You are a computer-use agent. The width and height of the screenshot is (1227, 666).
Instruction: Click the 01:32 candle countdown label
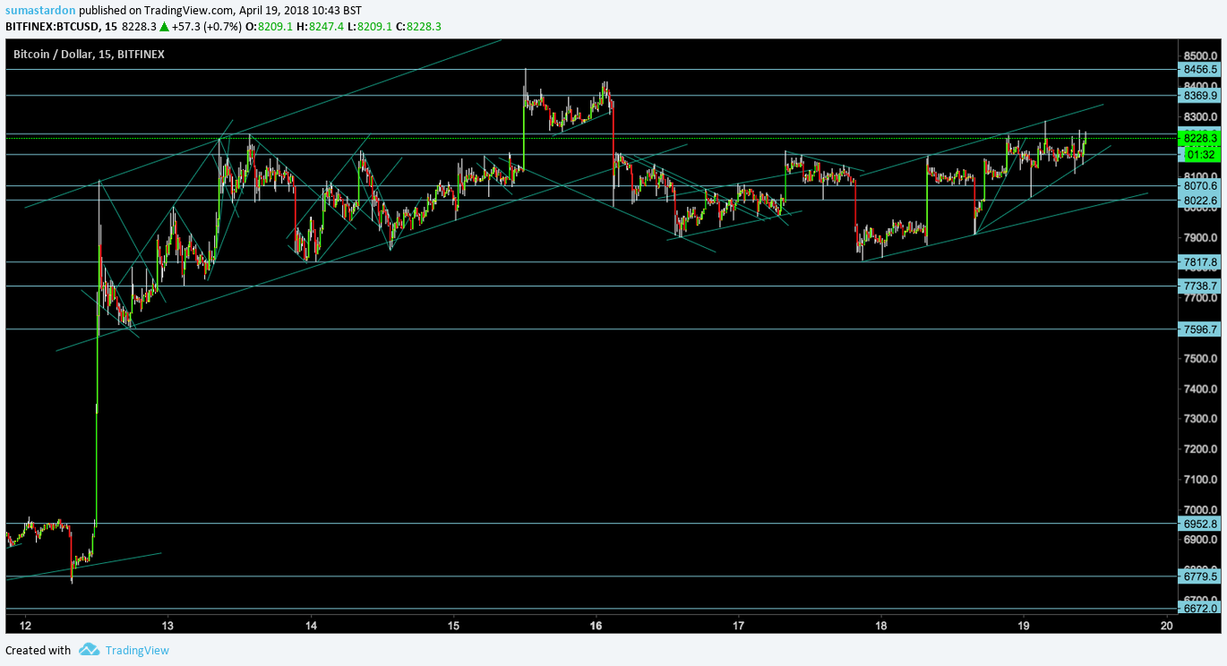(x=1200, y=154)
